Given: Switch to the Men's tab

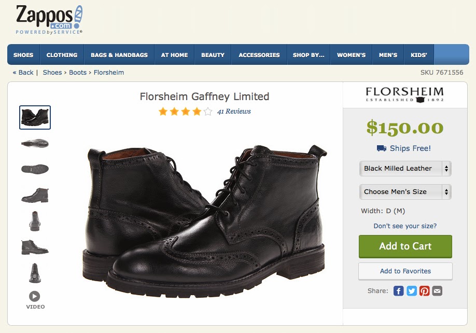Looking at the screenshot, I should click(x=388, y=54).
